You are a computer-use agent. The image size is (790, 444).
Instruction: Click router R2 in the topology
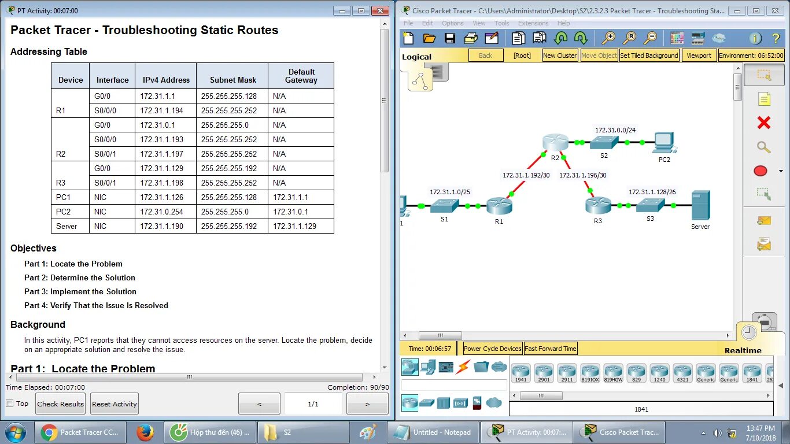[x=555, y=143]
